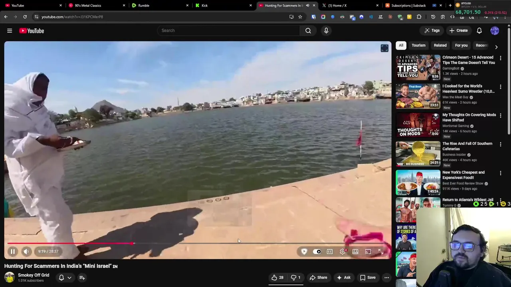The width and height of the screenshot is (511, 287).
Task: Open options for Sumo Wrestler video
Action: (x=501, y=87)
